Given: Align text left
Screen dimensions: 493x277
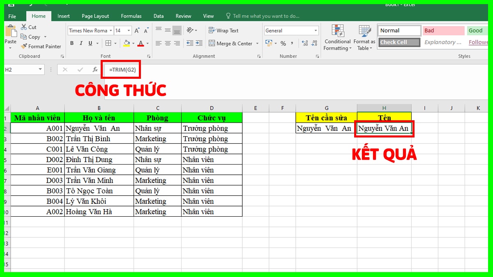Looking at the screenshot, I should pyautogui.click(x=159, y=43).
